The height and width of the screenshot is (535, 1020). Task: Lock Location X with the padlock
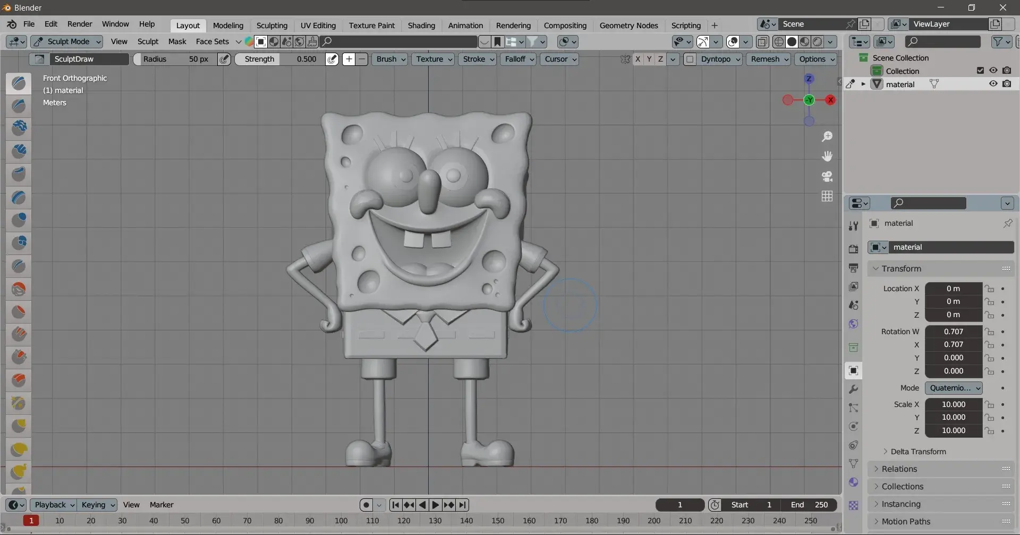[989, 288]
